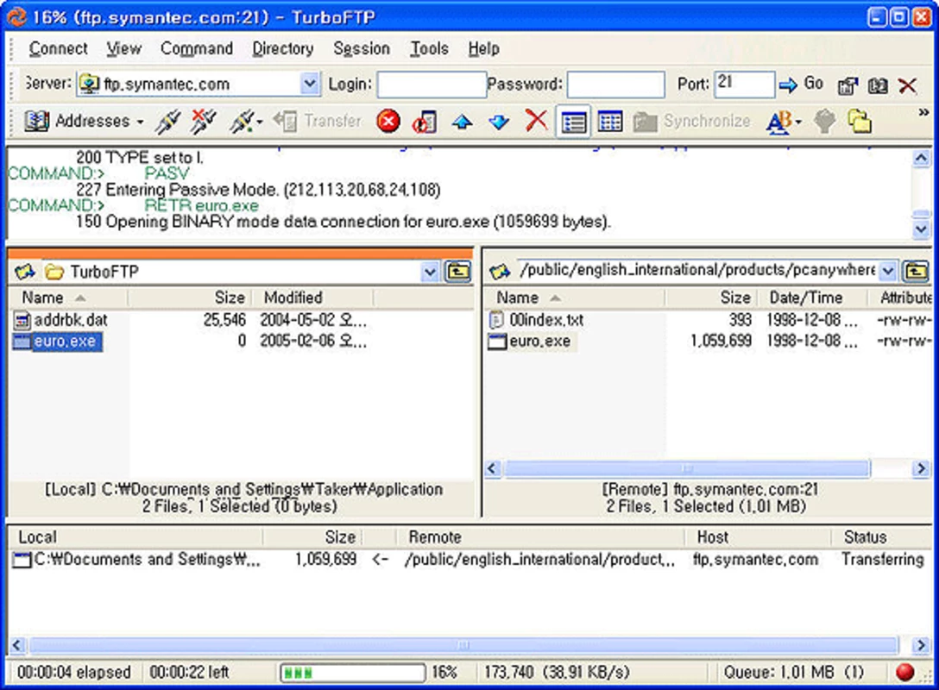Image resolution: width=939 pixels, height=690 pixels.
Task: Open the Directory menu
Action: click(x=283, y=48)
